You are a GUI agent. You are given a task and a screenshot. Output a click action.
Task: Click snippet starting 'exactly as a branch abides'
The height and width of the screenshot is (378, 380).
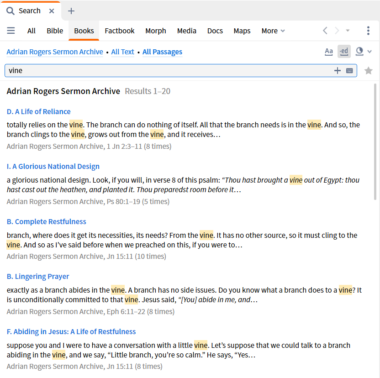(x=184, y=295)
